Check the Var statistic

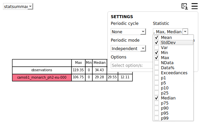157,47
